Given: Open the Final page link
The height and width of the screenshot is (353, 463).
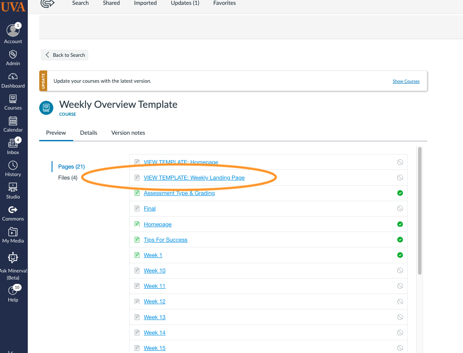Looking at the screenshot, I should [x=150, y=209].
